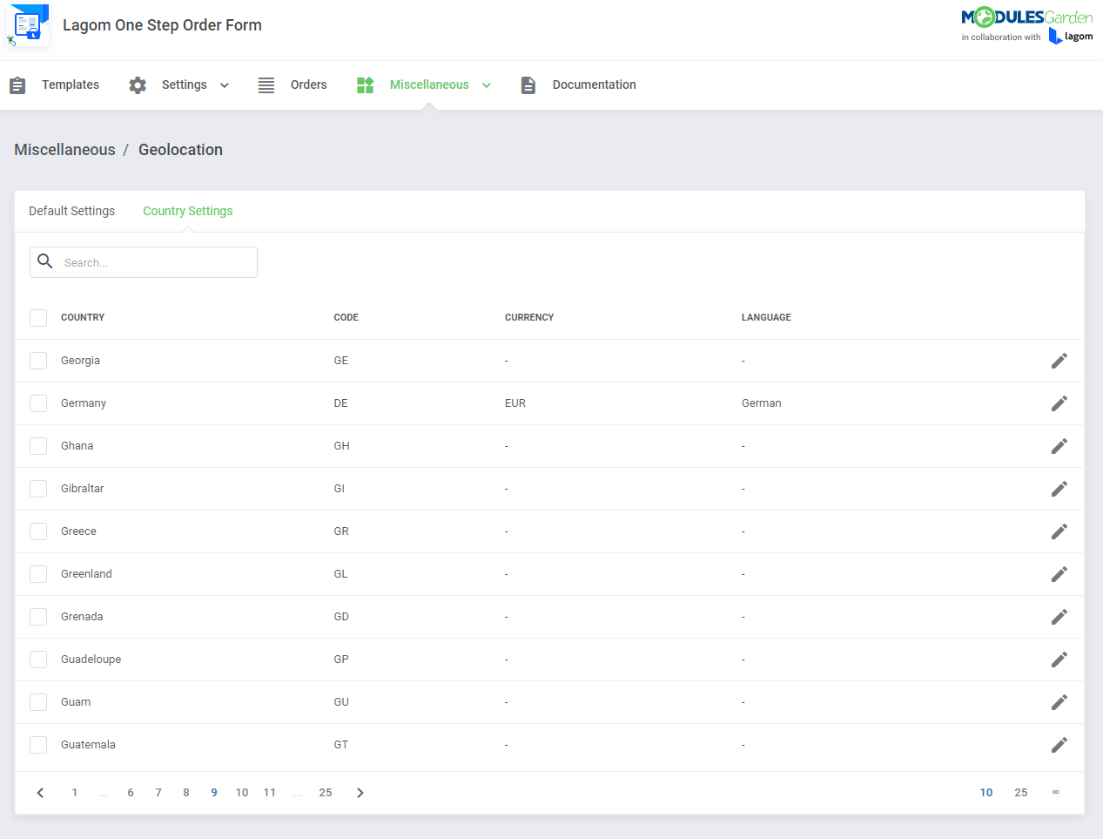
Task: Go to page 7
Action: point(158,793)
